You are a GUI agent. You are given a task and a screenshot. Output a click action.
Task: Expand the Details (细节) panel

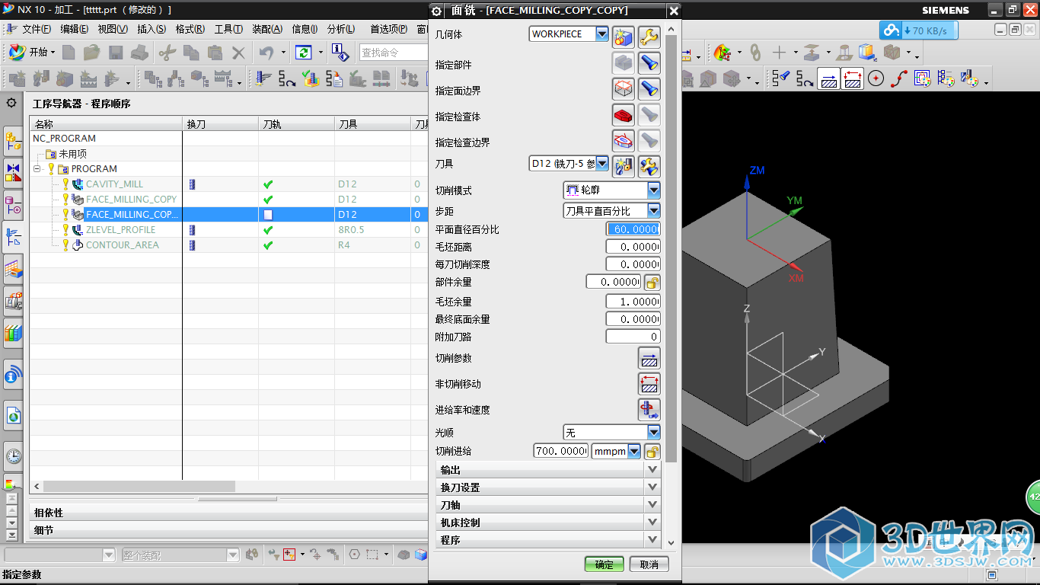(228, 530)
